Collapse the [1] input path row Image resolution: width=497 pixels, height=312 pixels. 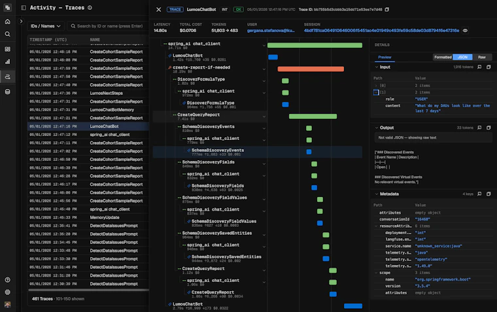(376, 92)
